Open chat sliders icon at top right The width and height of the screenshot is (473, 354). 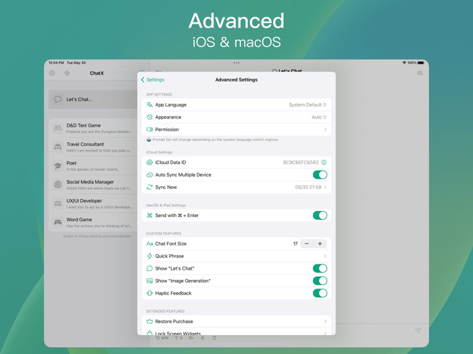click(420, 73)
